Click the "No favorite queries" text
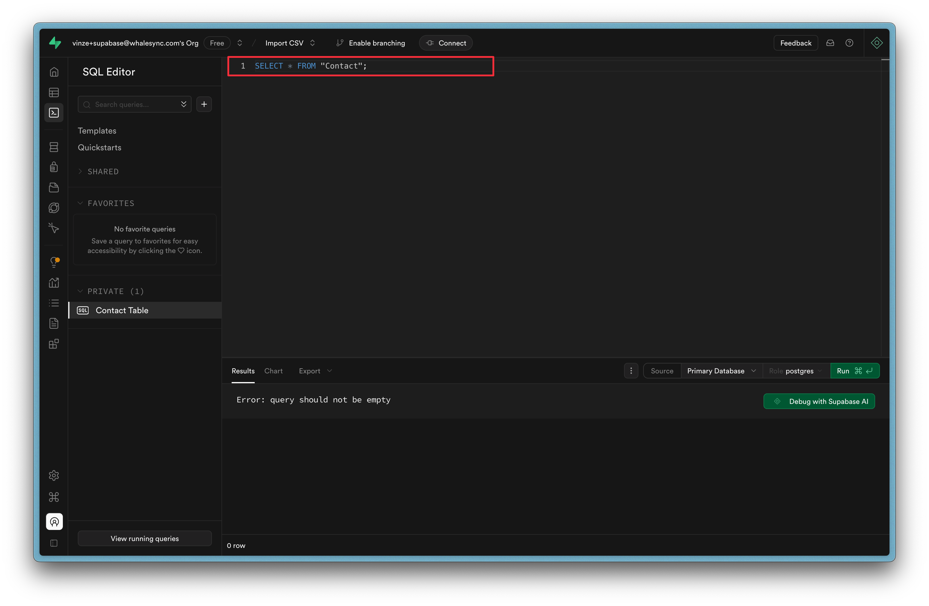Viewport: 929px width, 606px height. click(x=145, y=229)
